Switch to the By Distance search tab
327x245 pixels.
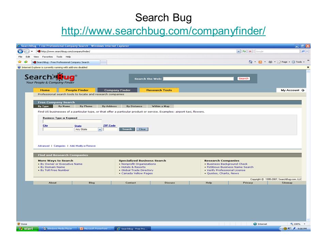click(134, 106)
